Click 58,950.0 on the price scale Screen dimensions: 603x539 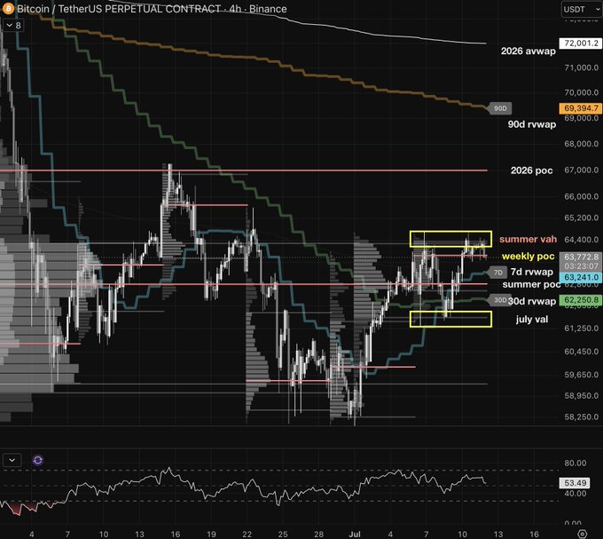pyautogui.click(x=581, y=395)
